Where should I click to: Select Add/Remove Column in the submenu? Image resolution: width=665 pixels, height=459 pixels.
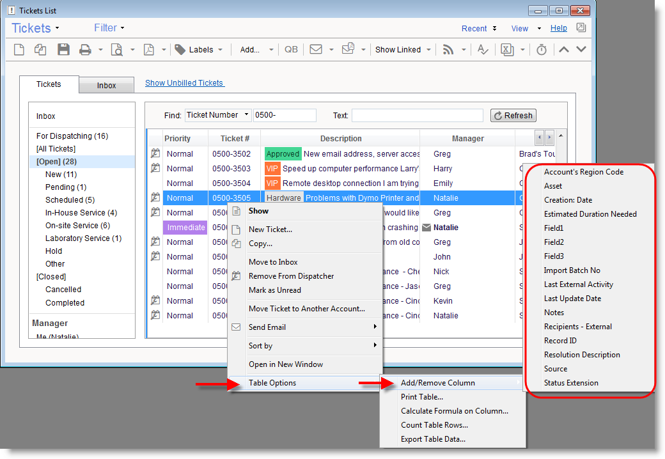438,383
